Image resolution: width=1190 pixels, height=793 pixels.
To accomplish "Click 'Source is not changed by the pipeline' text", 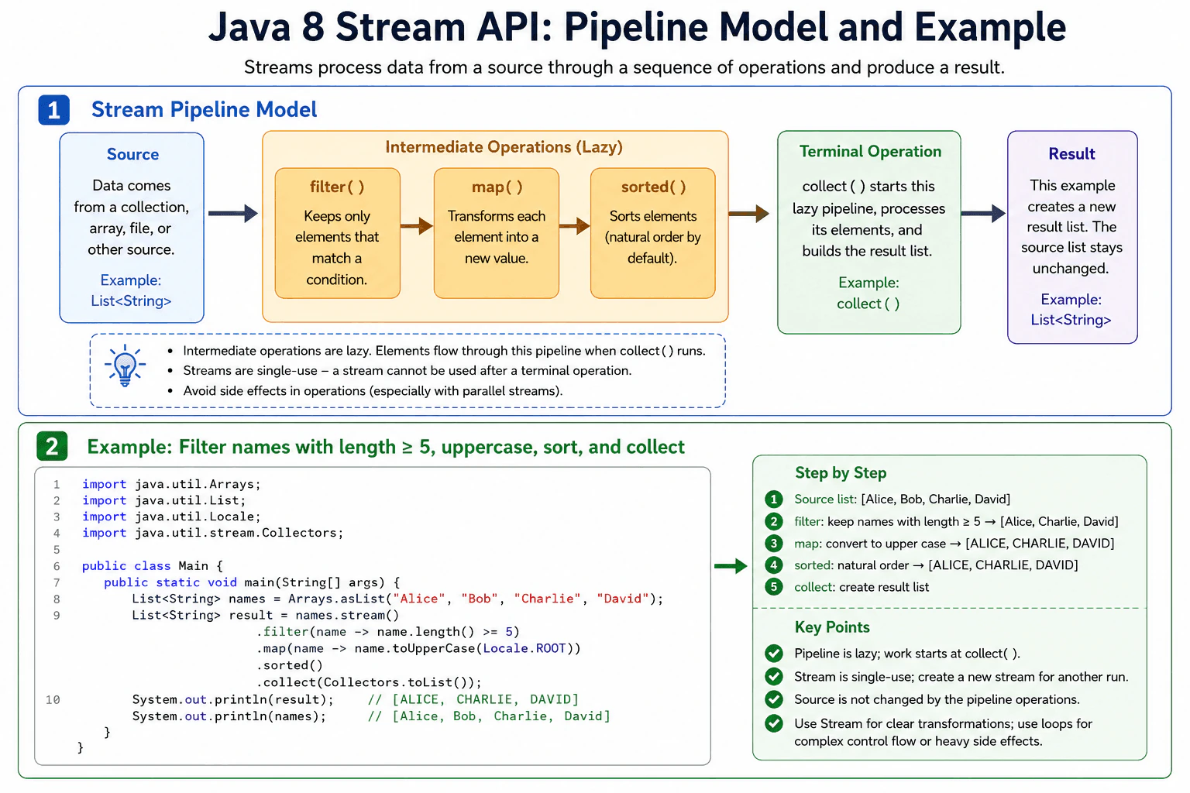I will click(x=937, y=699).
